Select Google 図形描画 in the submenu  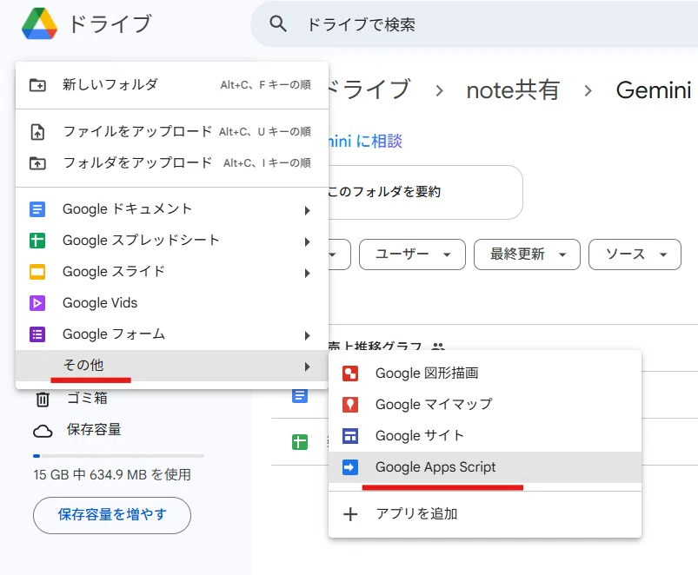tap(485, 373)
